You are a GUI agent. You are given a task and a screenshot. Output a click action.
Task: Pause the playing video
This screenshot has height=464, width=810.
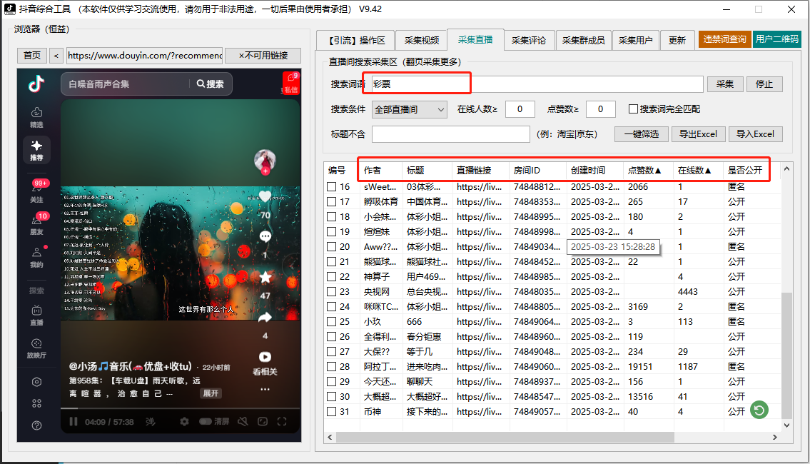tap(74, 422)
